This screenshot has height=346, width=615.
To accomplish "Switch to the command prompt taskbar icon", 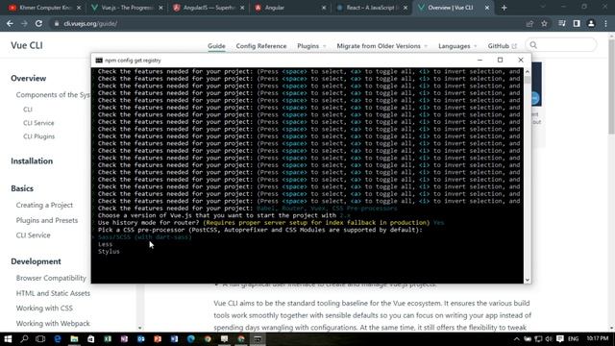I will click(258, 339).
